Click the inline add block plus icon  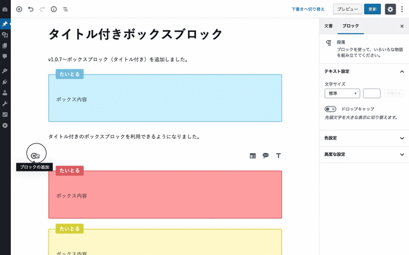click(34, 156)
